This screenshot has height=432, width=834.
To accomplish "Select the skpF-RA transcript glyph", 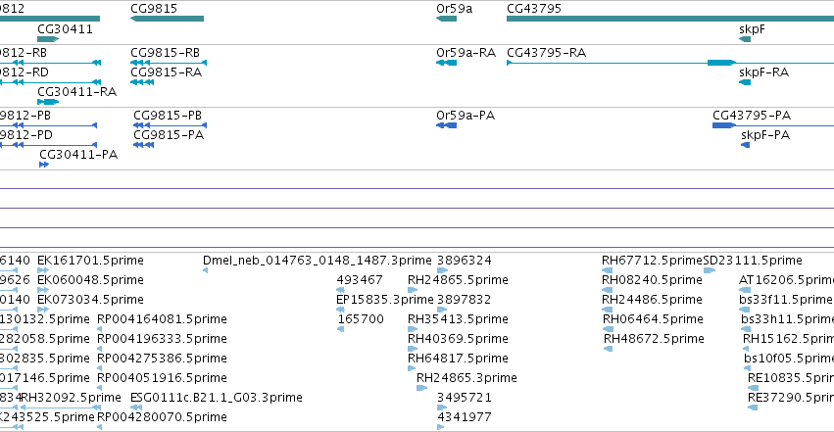I will coord(745,82).
